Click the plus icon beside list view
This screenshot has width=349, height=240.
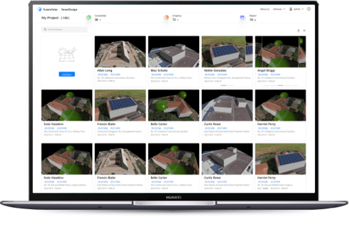pyautogui.click(x=304, y=30)
